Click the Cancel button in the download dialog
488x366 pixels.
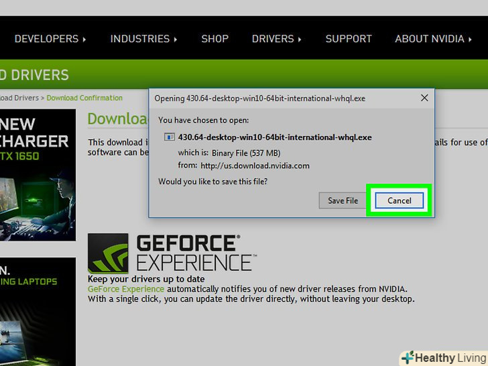click(x=399, y=200)
